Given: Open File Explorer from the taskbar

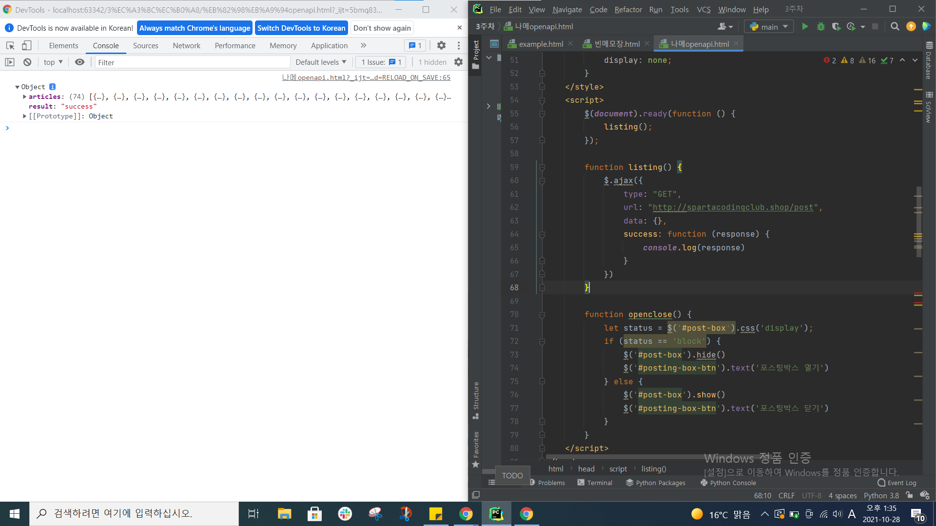Looking at the screenshot, I should (284, 514).
